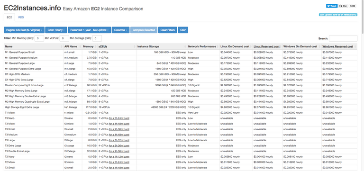Select the M1 General Purpose Medium row
This screenshot has height=171, width=364.
(x=181, y=58)
